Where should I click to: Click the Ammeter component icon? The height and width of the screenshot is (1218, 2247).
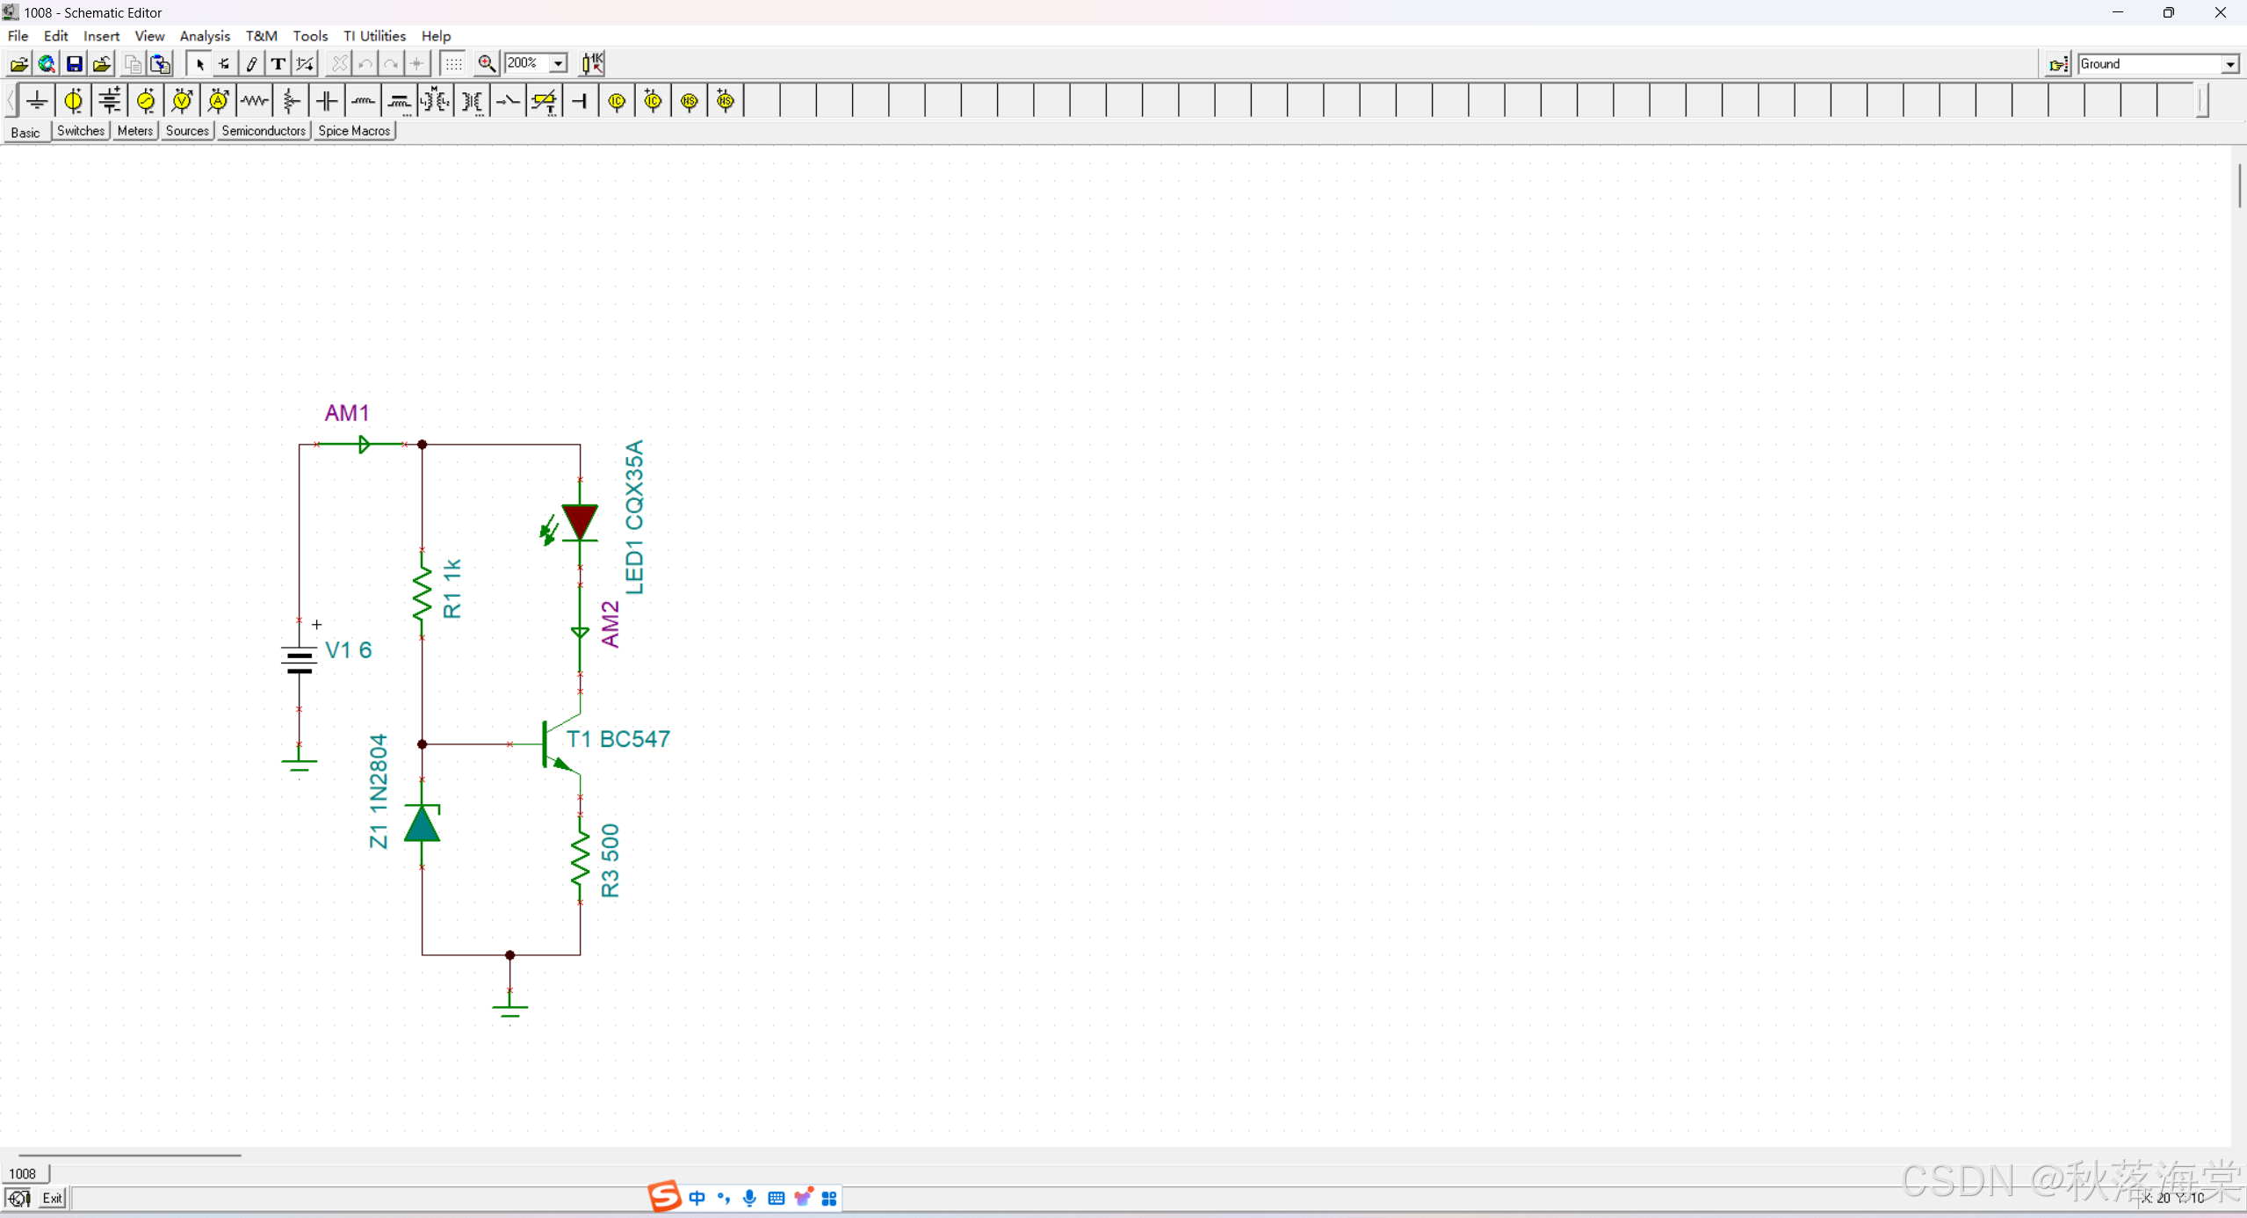click(x=218, y=101)
